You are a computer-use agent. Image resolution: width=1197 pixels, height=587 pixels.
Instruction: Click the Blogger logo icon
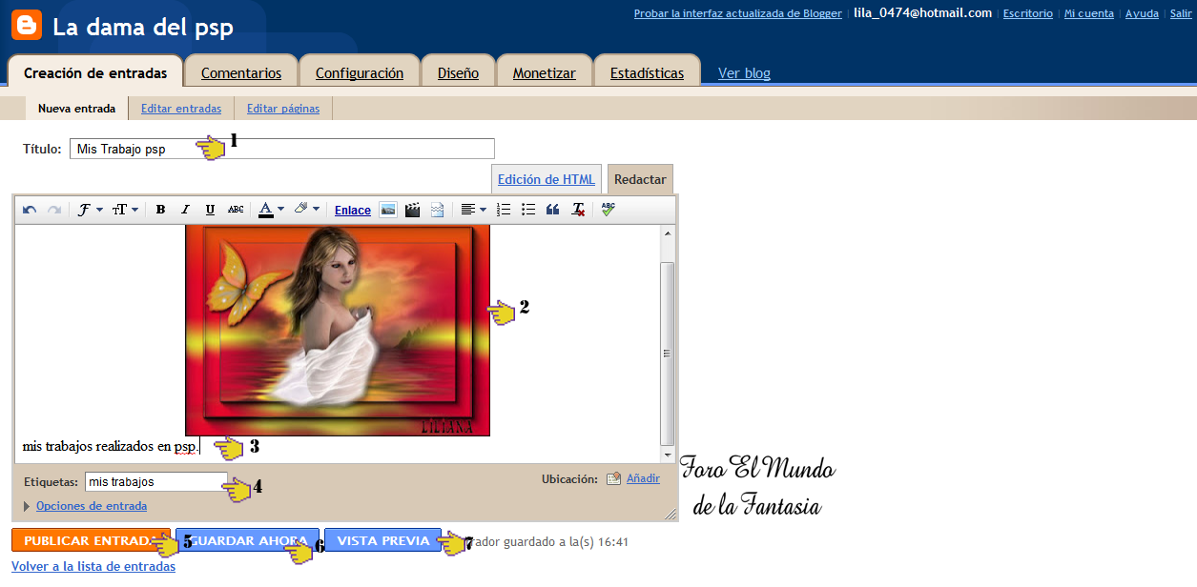click(27, 26)
